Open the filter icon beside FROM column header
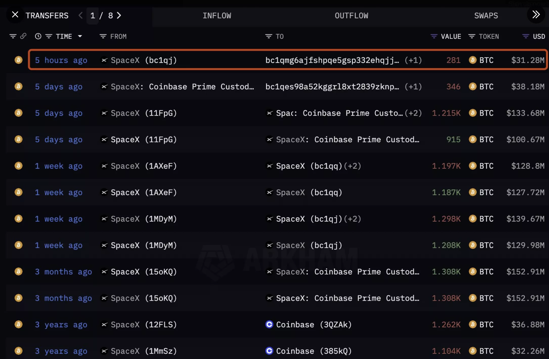Viewport: 549px width, 359px height. pos(103,36)
